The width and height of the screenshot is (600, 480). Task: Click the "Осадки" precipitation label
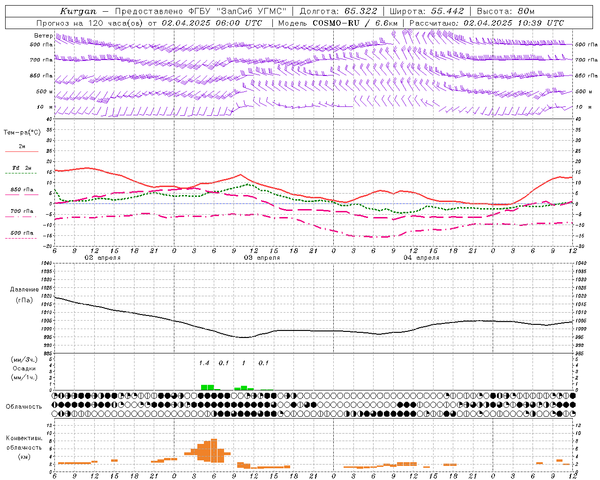point(24,368)
